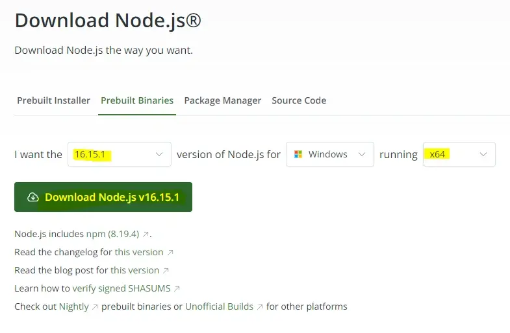Go to the Source Code tab
Image resolution: width=510 pixels, height=333 pixels.
(x=299, y=100)
